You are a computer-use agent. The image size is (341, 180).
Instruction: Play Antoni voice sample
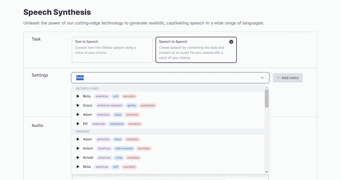coord(78,148)
